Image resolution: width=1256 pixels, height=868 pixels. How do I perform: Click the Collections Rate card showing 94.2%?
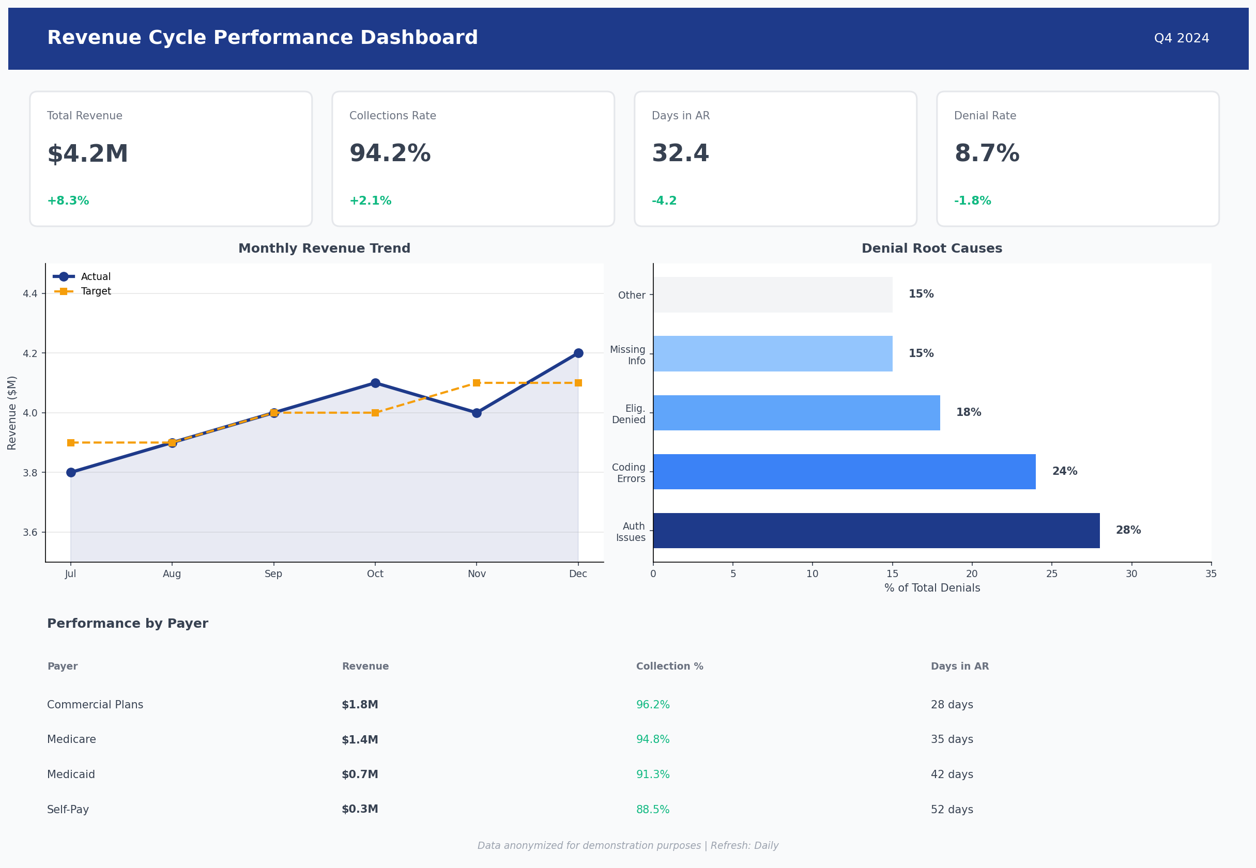click(x=473, y=159)
